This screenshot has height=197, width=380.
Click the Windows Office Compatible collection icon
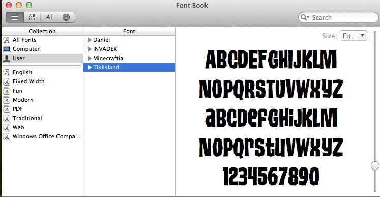point(7,137)
